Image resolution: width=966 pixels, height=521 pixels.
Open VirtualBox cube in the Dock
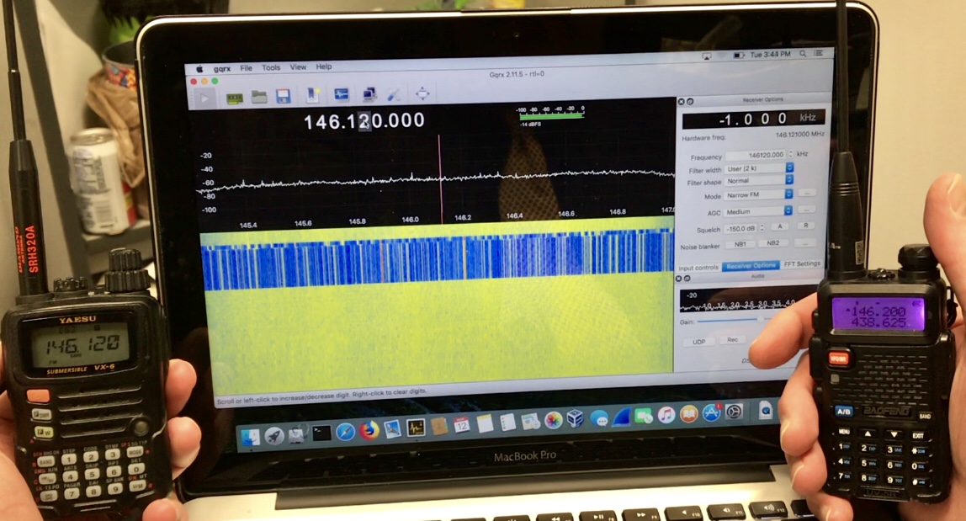(575, 419)
